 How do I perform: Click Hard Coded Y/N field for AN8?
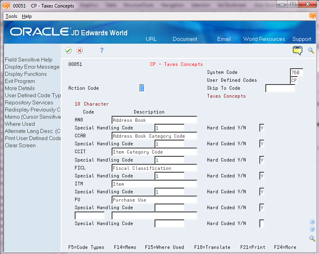click(x=262, y=128)
